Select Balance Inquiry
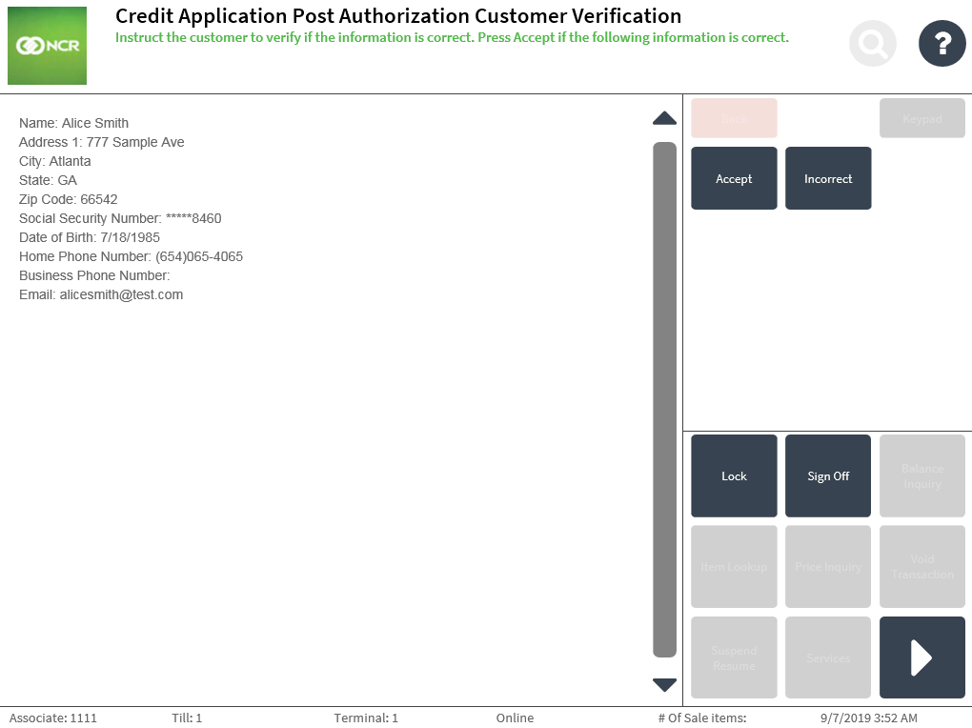 921,475
